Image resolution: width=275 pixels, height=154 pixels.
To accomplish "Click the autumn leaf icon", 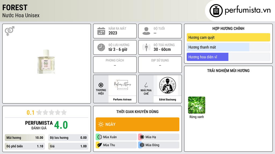I will tap(100, 145).
